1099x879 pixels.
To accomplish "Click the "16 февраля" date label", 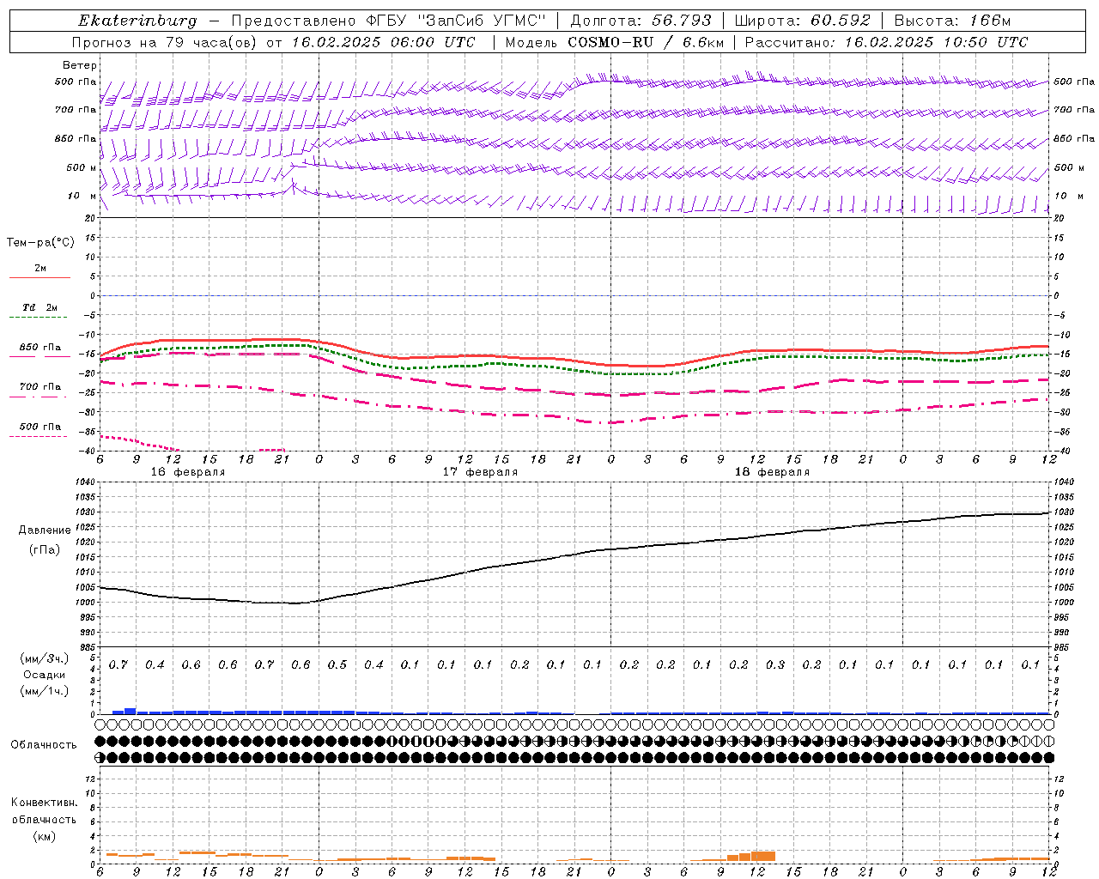I will 188,472.
